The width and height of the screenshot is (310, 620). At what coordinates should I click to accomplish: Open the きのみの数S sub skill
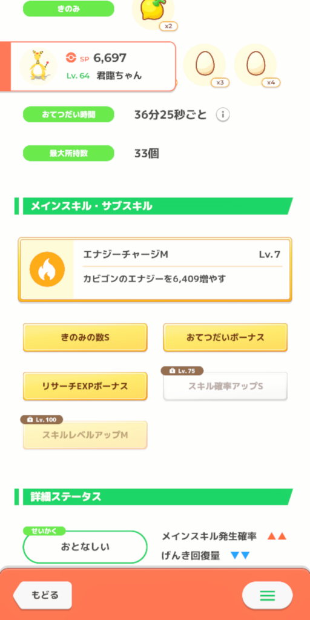tap(85, 337)
